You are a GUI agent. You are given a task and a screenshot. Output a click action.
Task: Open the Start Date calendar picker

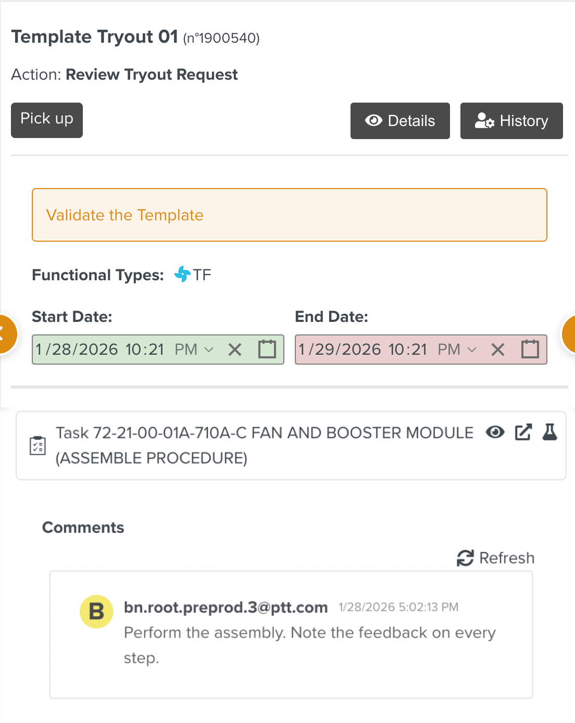[267, 349]
